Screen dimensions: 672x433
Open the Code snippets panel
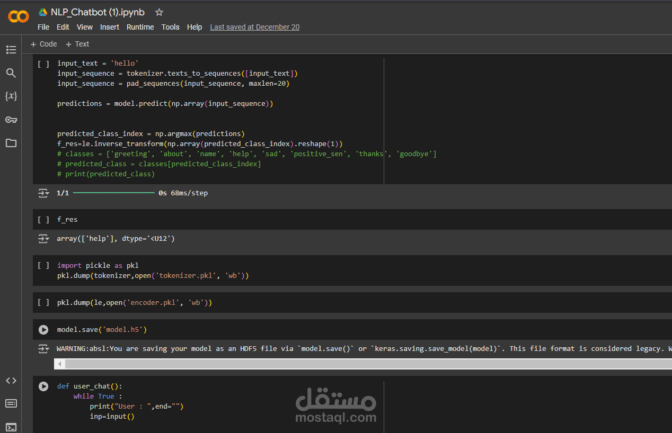point(11,381)
